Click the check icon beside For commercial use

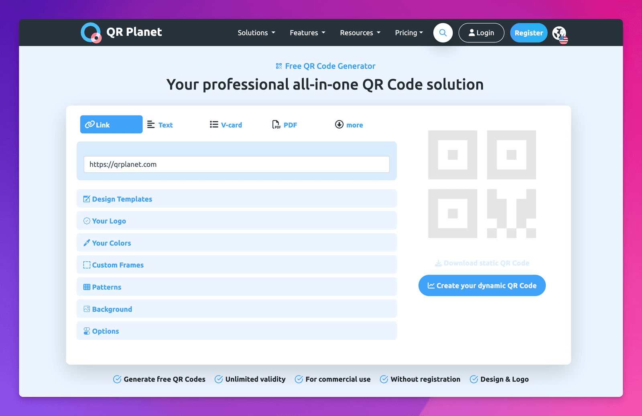(x=299, y=379)
